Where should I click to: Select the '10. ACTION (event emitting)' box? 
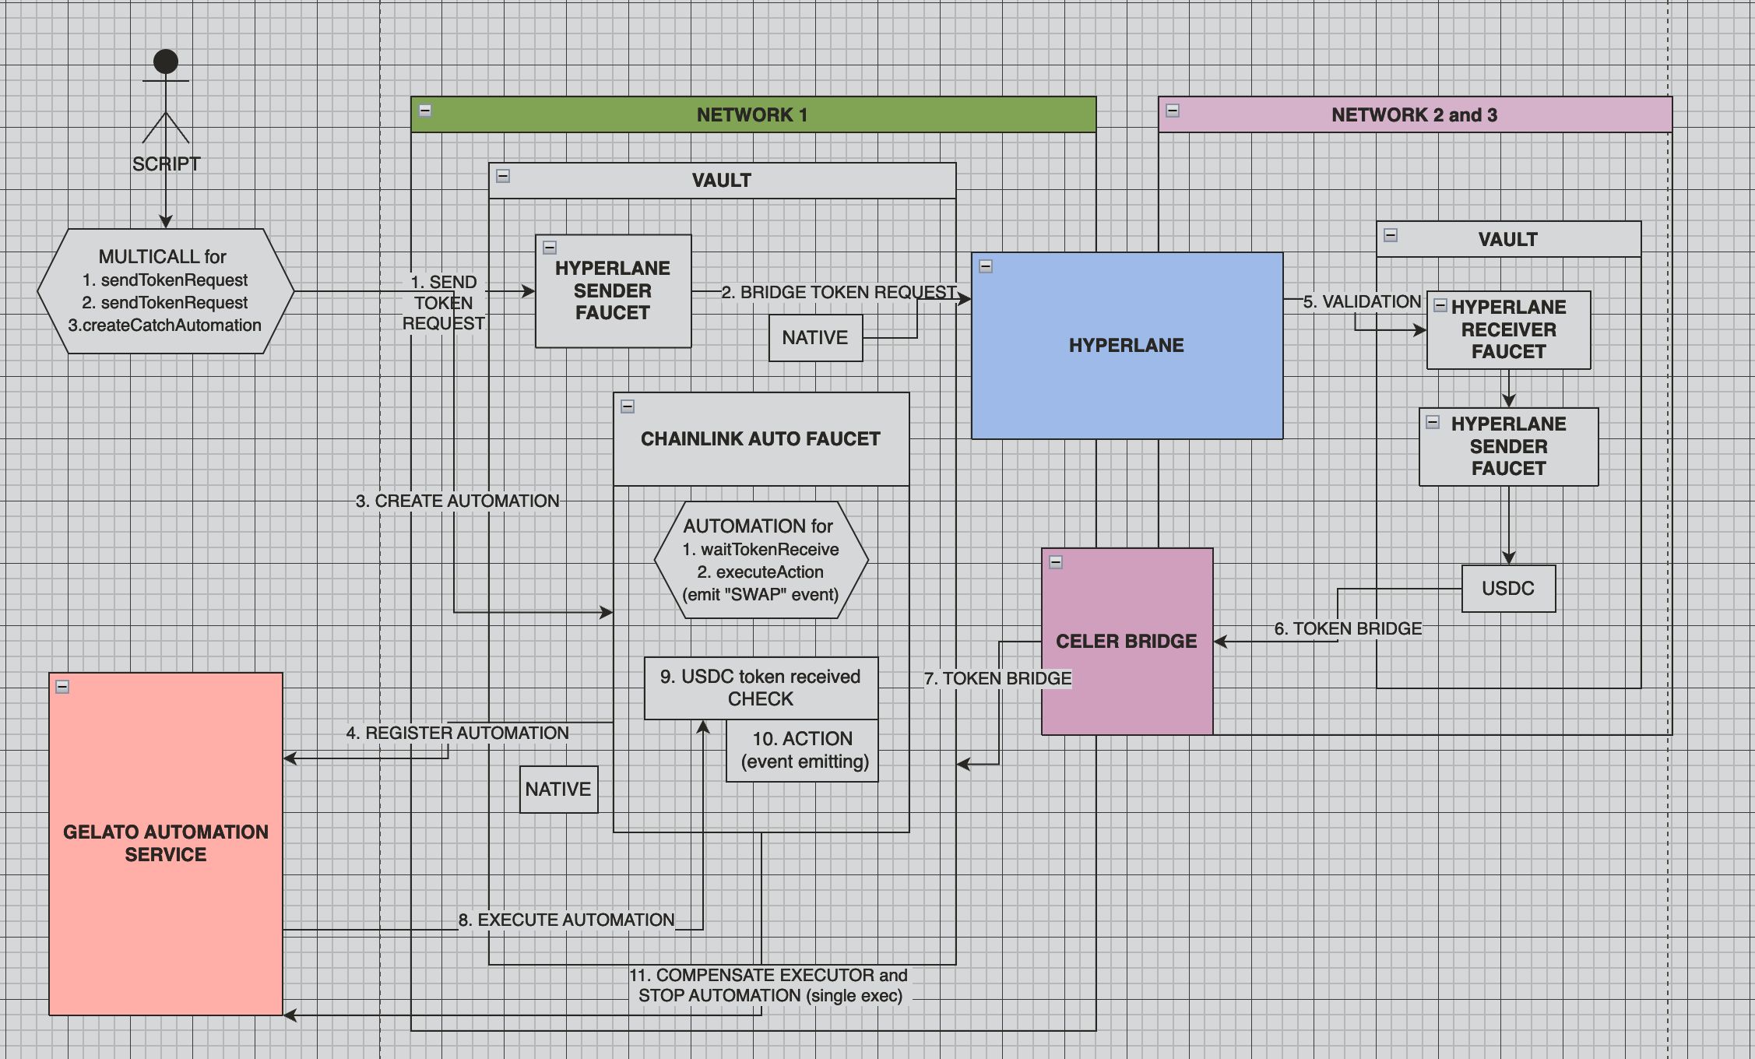tap(802, 751)
